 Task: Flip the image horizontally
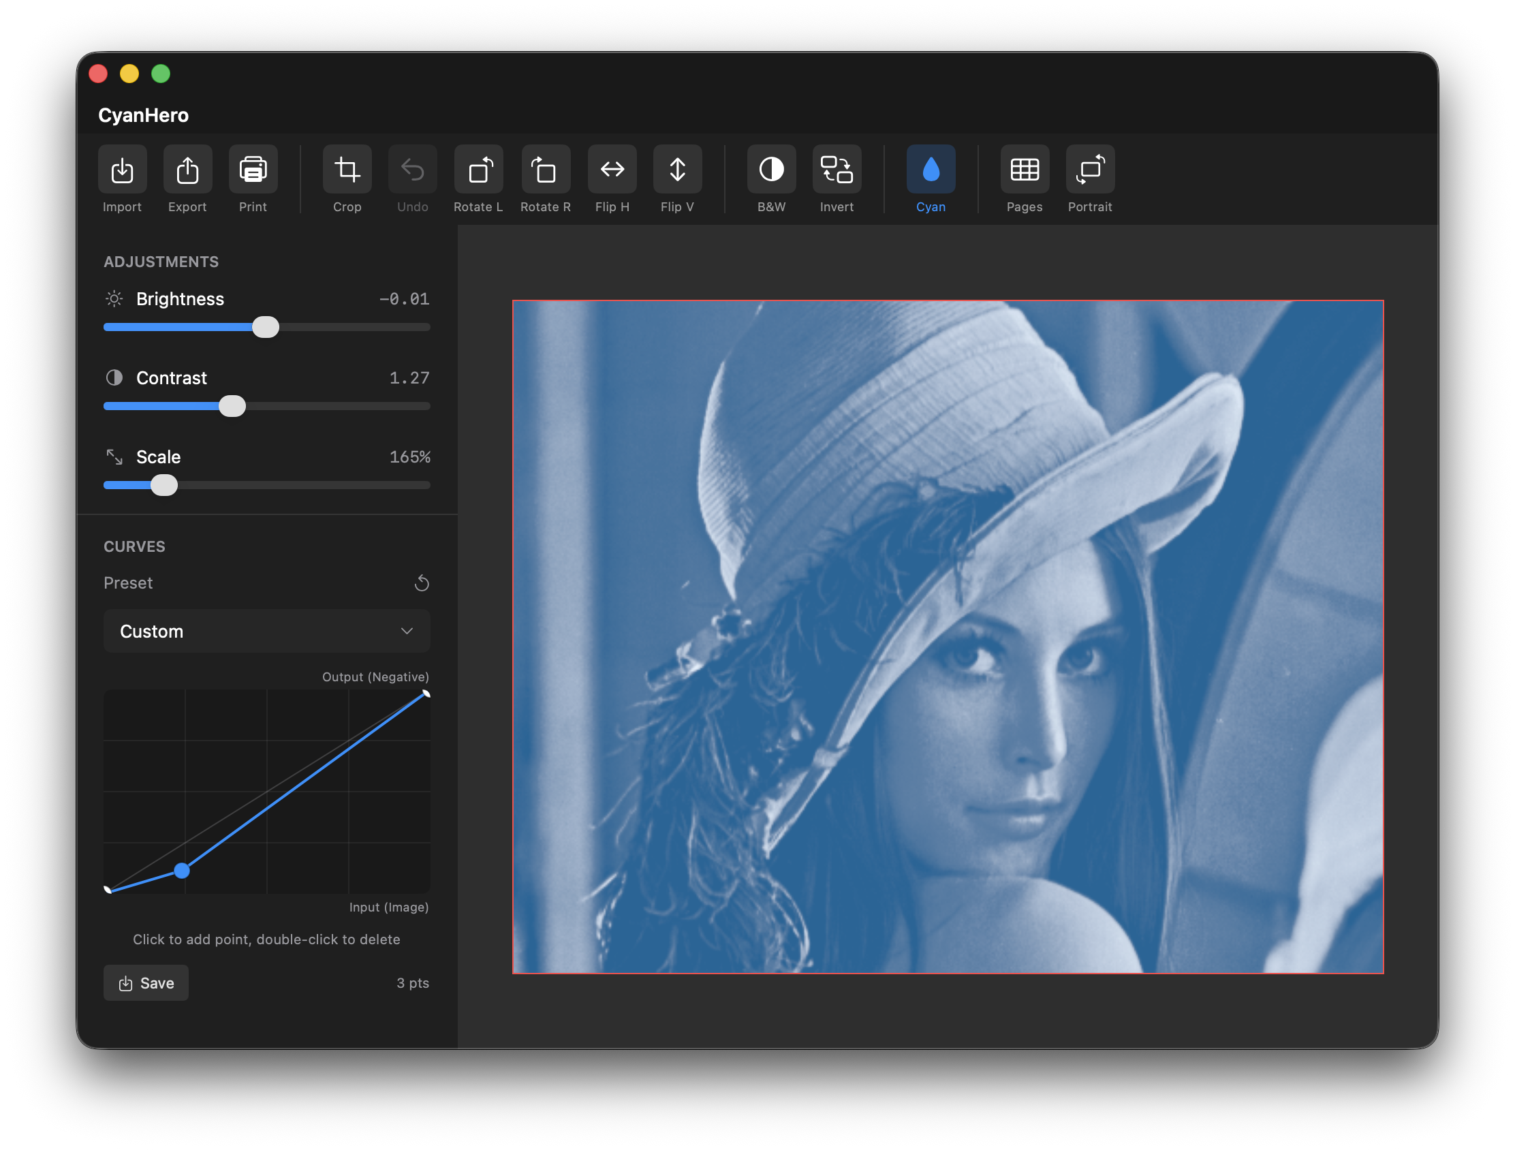pyautogui.click(x=612, y=170)
